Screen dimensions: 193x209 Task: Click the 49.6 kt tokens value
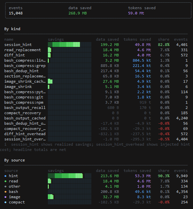pyautogui.click(x=143, y=192)
